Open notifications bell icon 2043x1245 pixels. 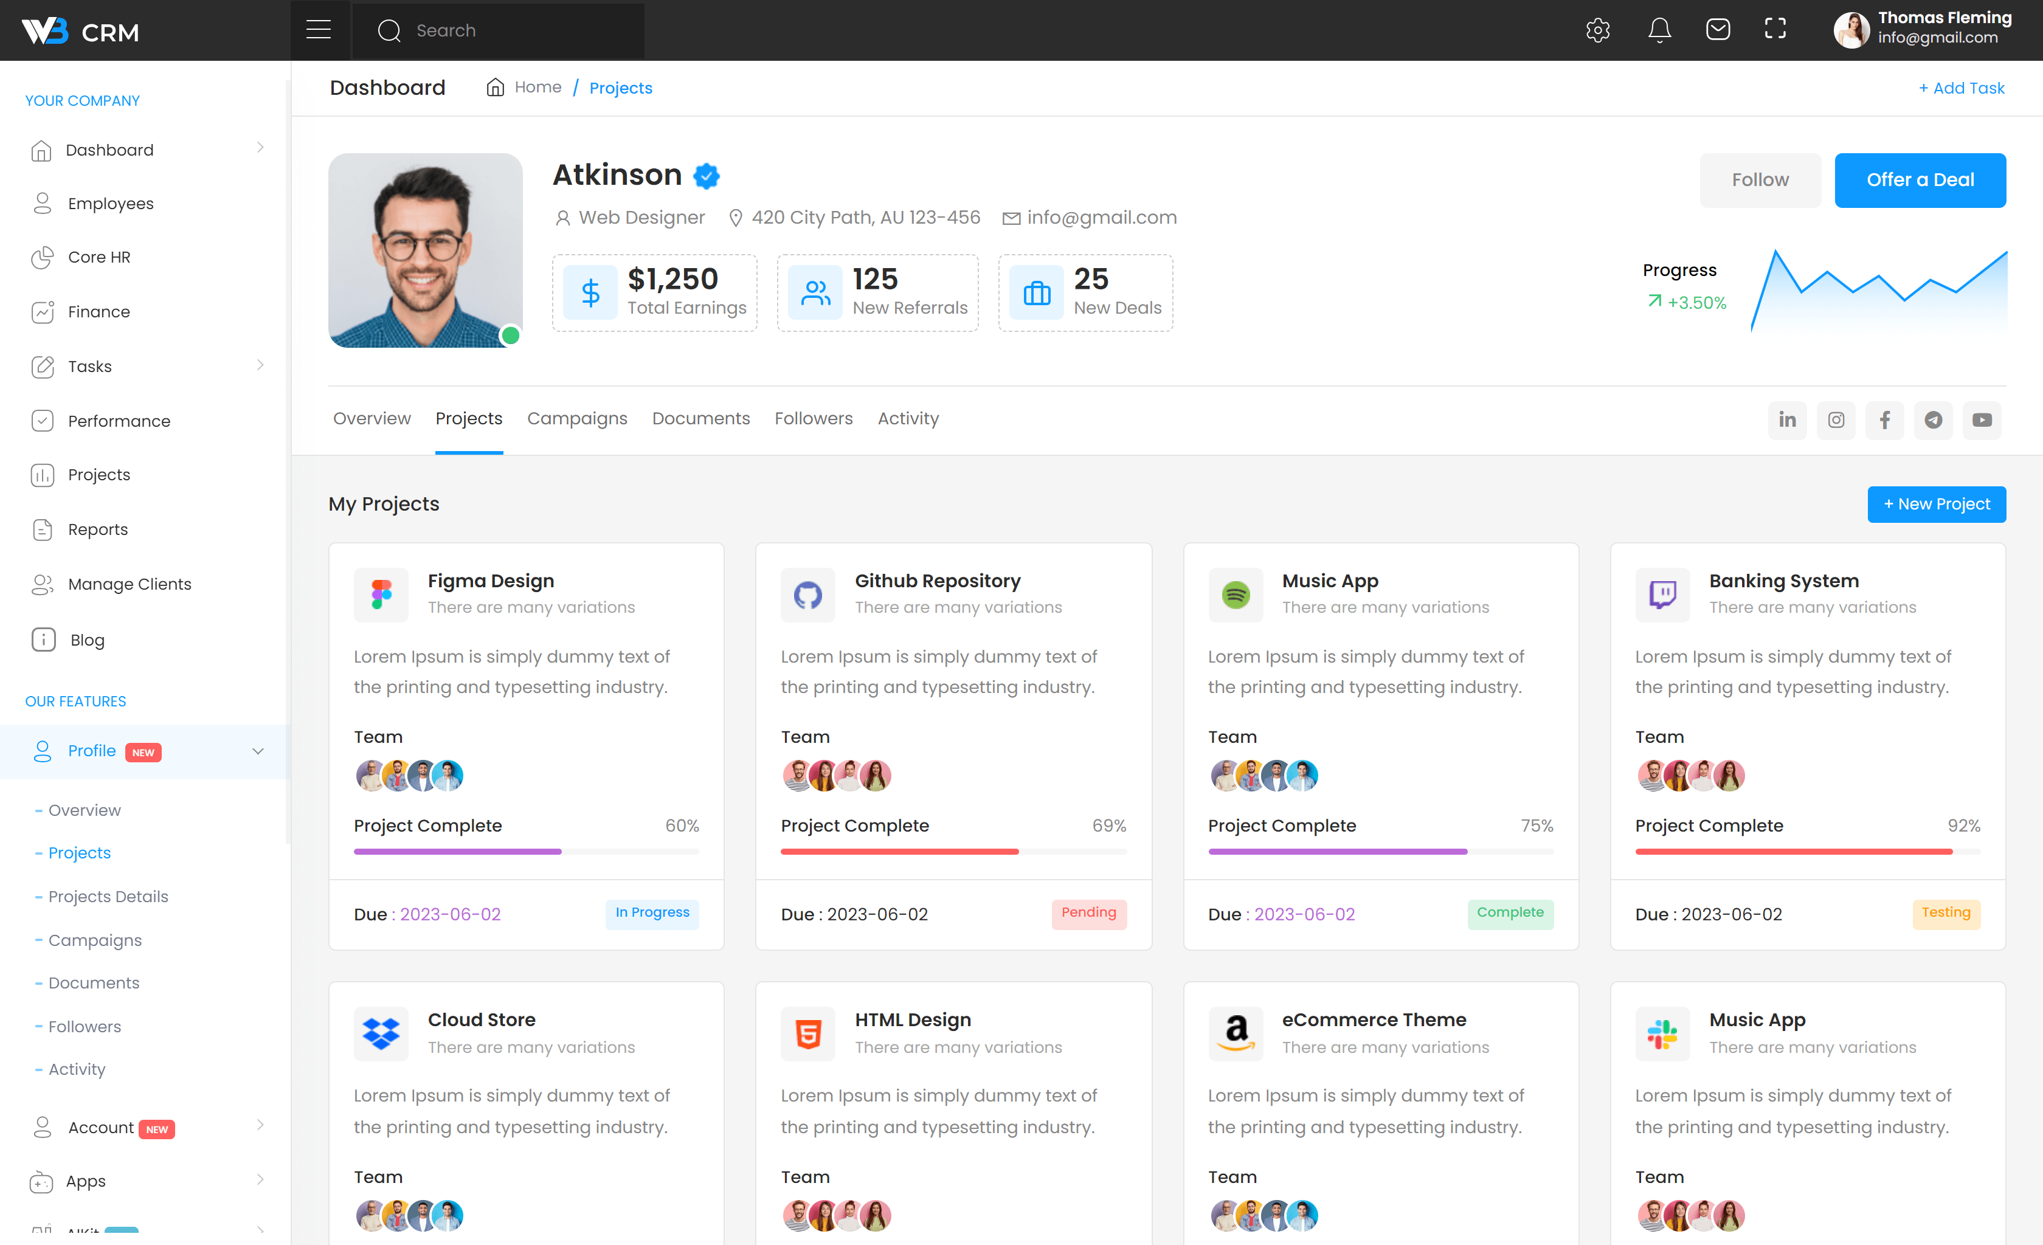1659,30
